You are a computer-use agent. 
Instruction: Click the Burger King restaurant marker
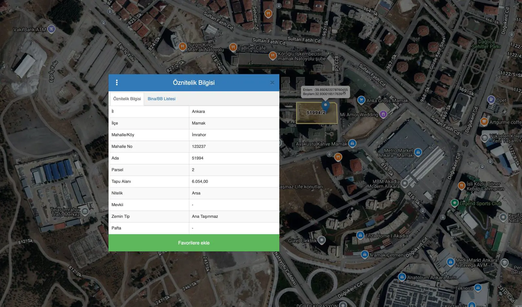coord(183,46)
